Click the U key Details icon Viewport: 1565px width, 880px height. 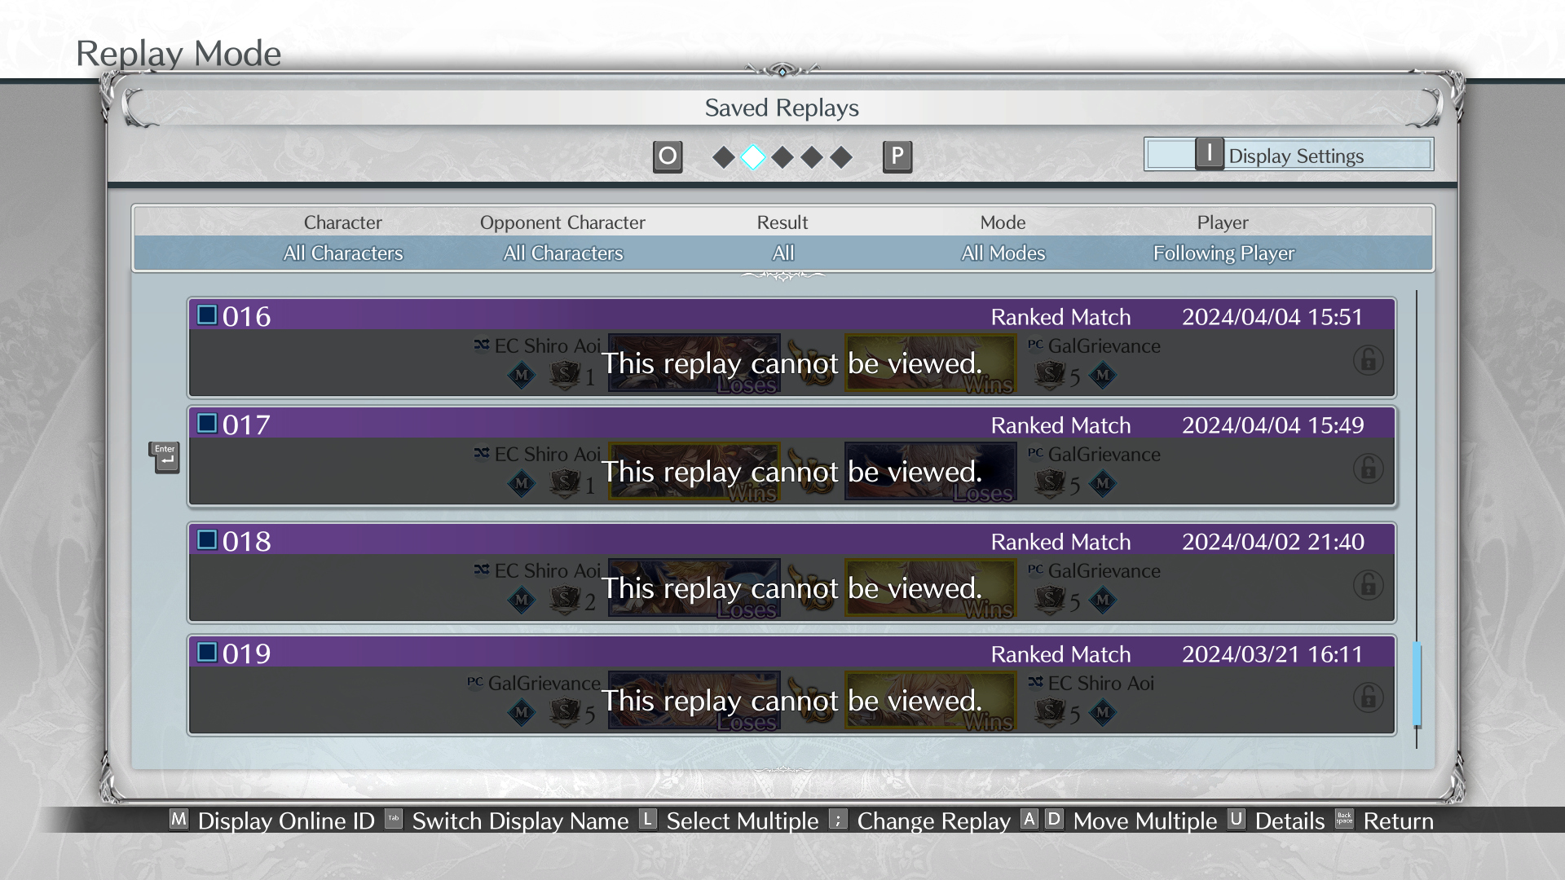coord(1237,820)
